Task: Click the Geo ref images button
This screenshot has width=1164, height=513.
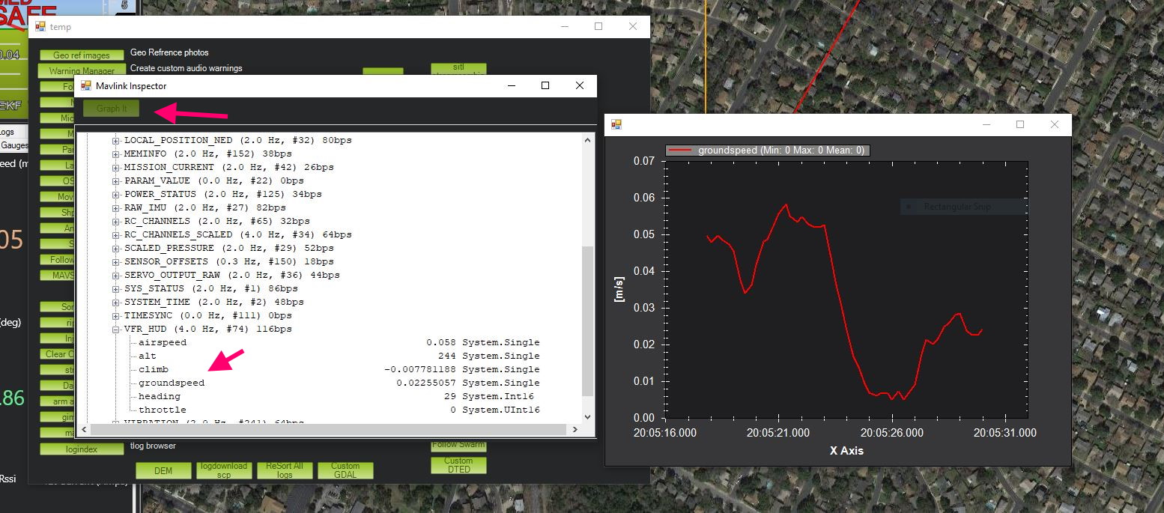Action: point(81,55)
